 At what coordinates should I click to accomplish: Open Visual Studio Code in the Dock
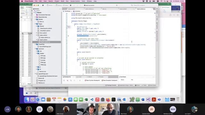pyautogui.click(x=92, y=100)
